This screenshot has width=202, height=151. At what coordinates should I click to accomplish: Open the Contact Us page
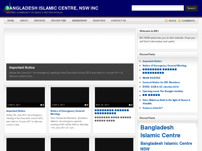click(119, 21)
